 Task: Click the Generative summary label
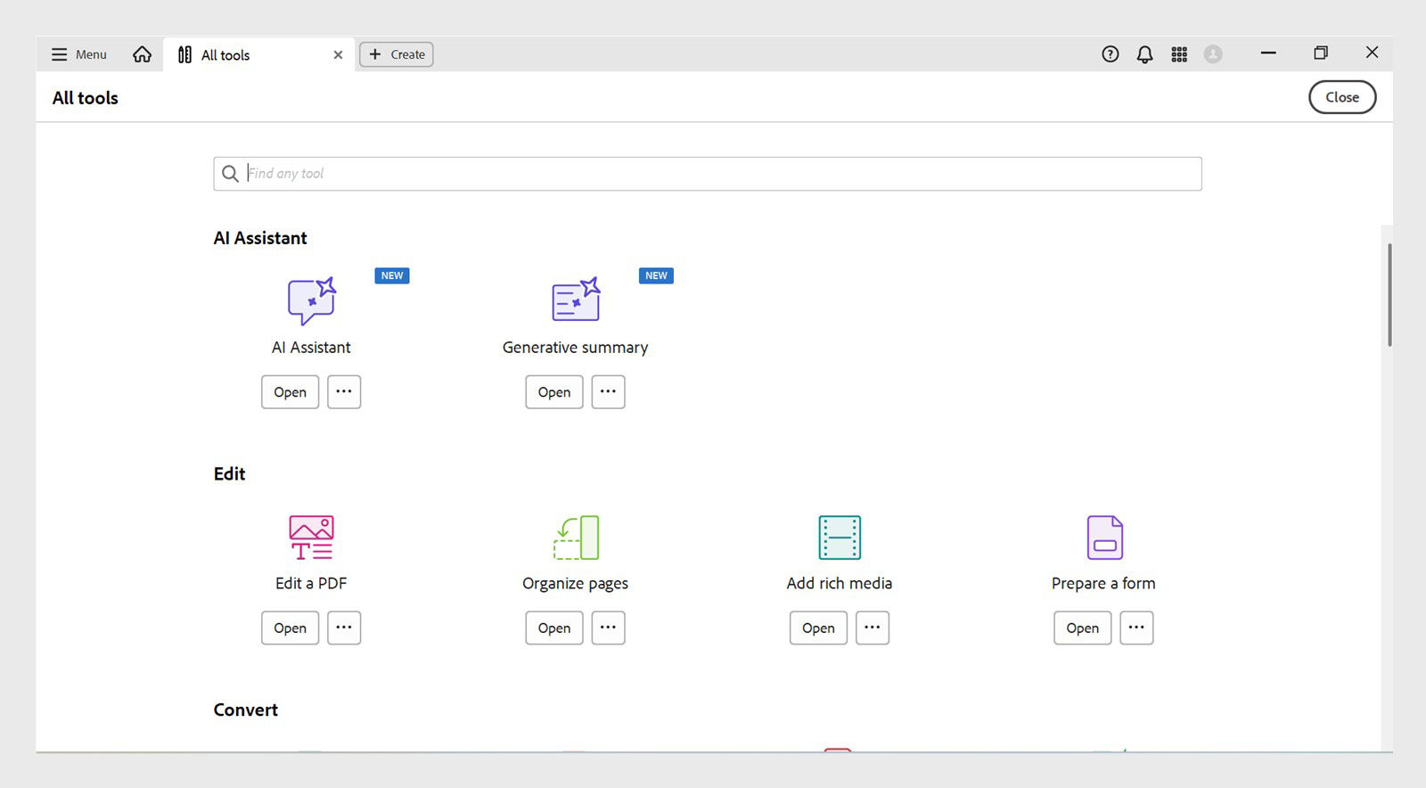coord(576,348)
